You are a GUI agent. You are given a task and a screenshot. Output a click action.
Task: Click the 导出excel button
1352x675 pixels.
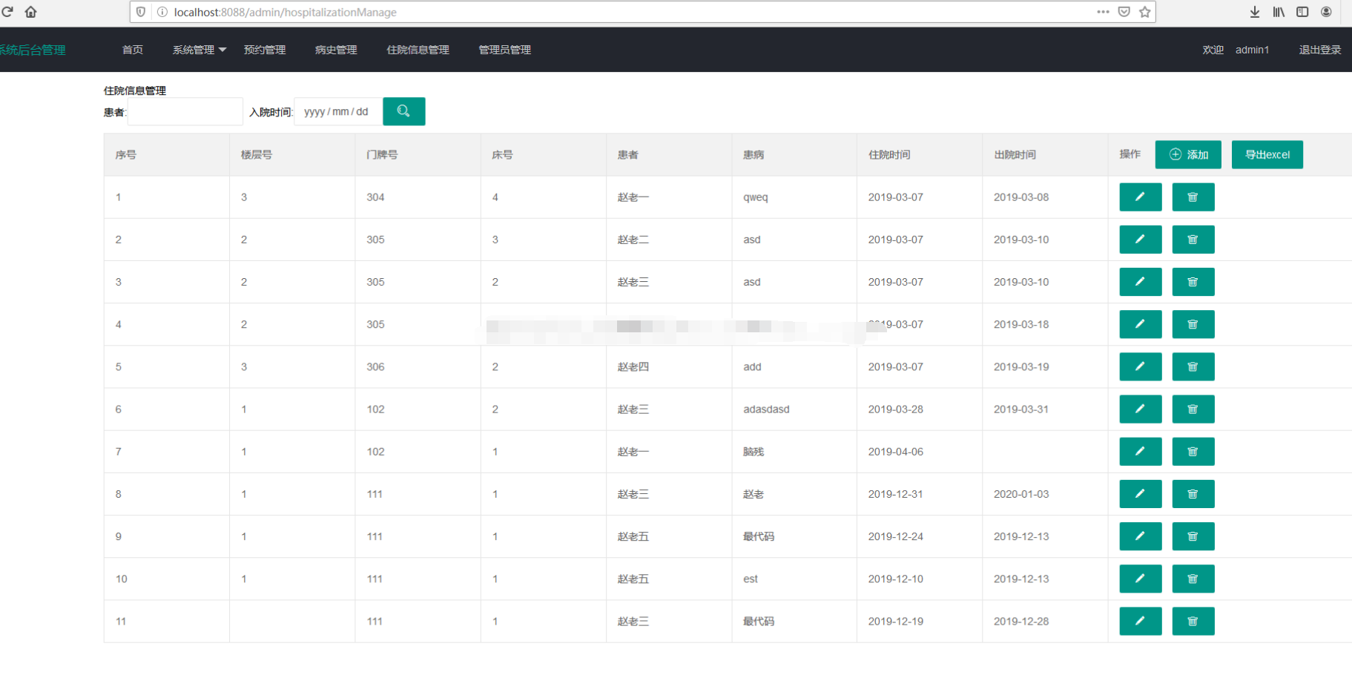(1267, 154)
